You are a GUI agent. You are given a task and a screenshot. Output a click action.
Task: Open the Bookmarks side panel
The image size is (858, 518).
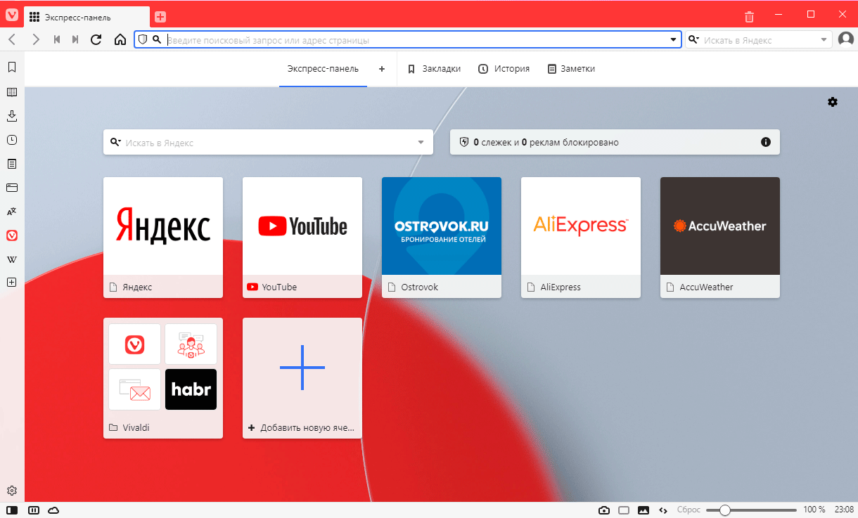12,67
